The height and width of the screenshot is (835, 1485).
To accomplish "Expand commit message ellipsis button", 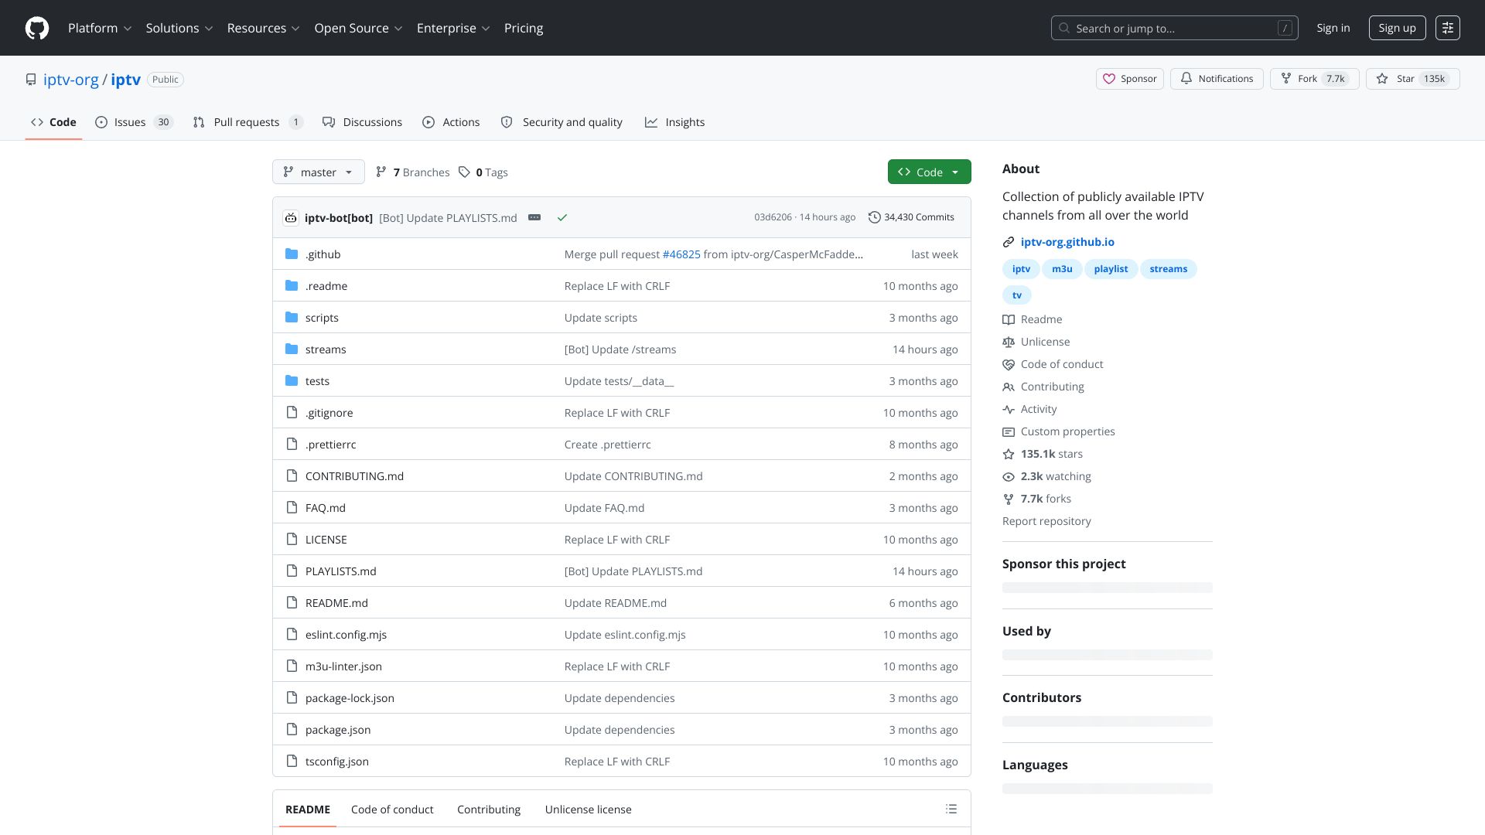I will (x=534, y=217).
